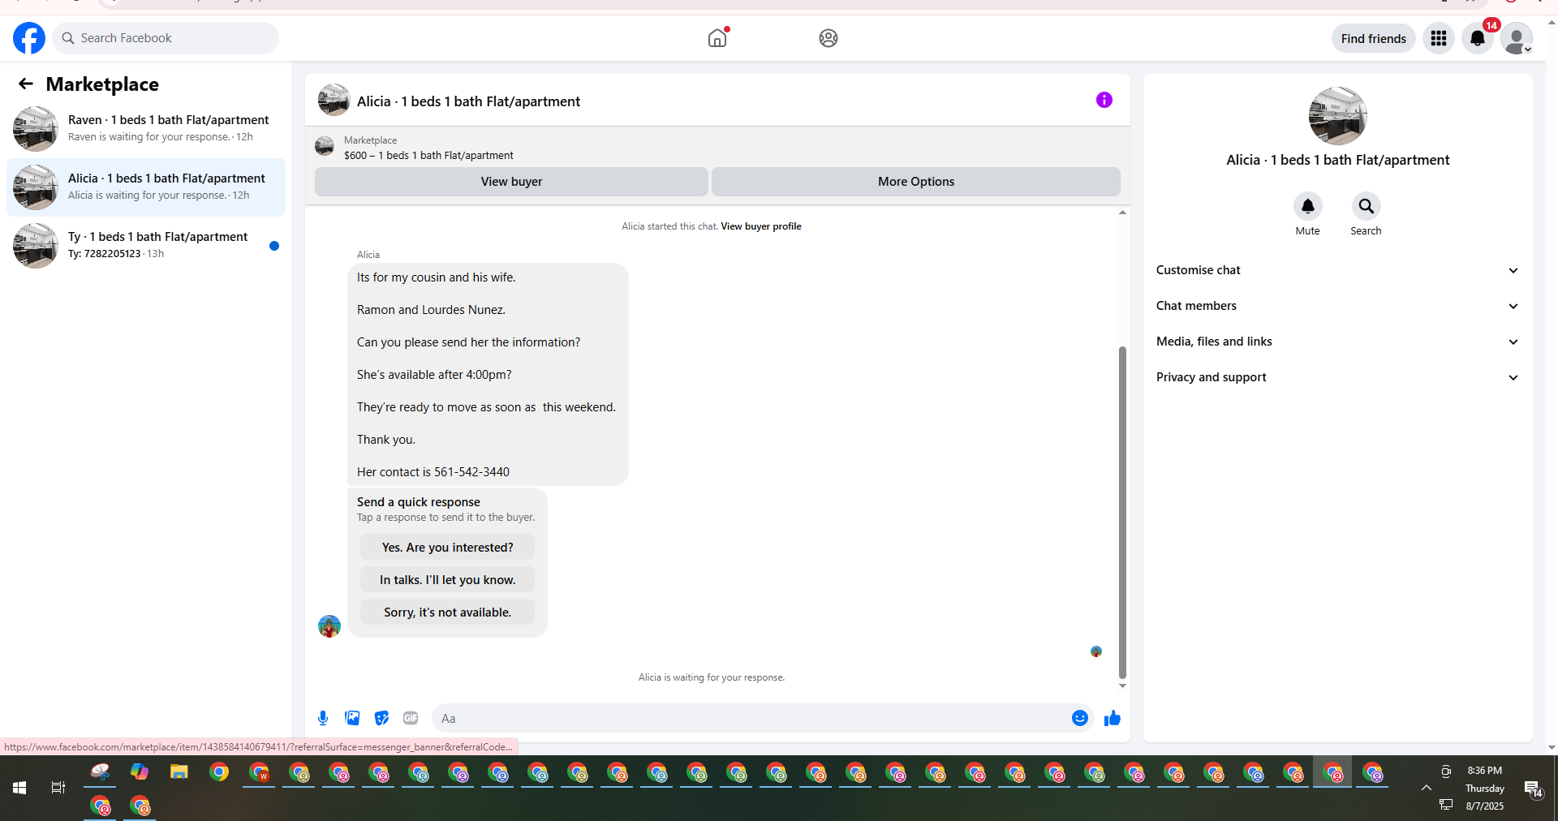Open Raven's apartment conversation
This screenshot has width=1558, height=821.
[146, 128]
